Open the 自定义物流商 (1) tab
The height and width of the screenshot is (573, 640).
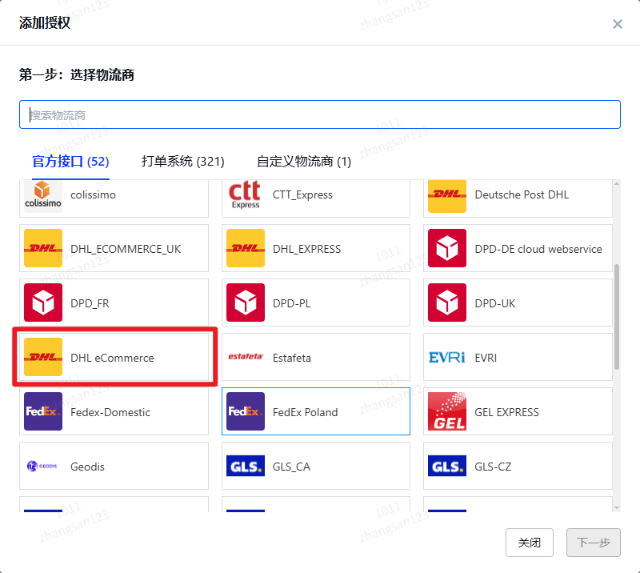point(304,162)
